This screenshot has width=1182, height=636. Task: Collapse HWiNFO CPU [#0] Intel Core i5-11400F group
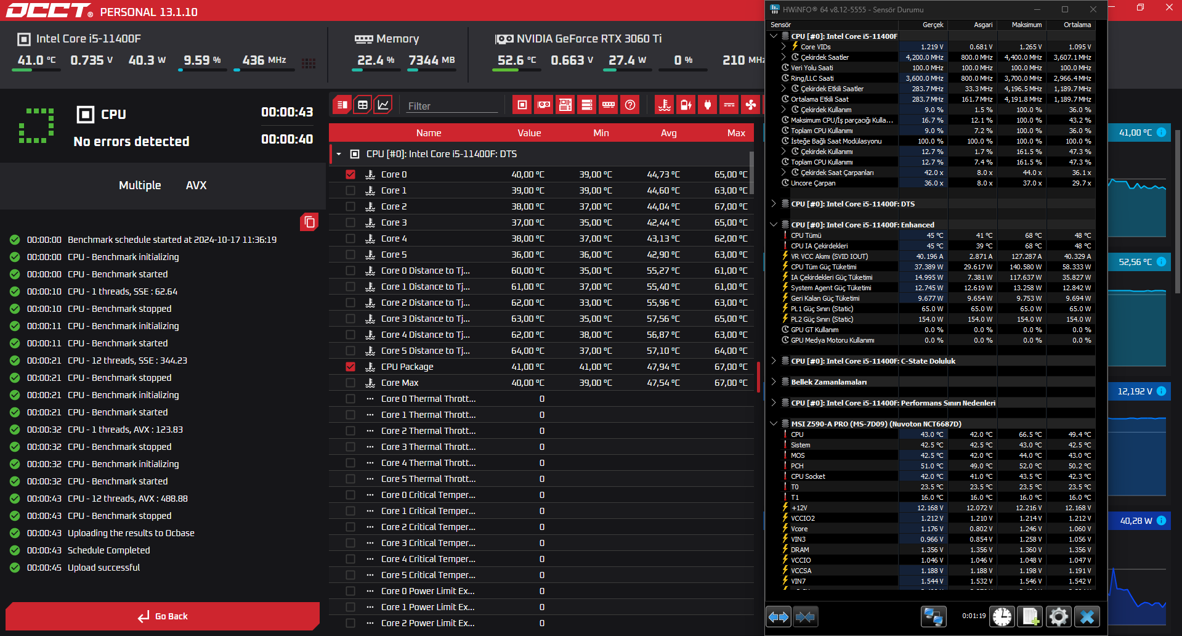774,36
